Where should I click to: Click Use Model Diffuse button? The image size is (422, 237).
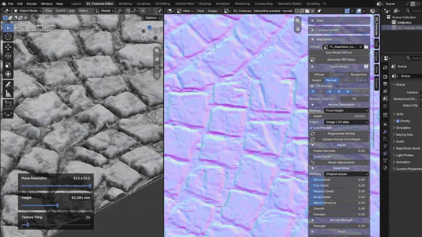(x=339, y=53)
